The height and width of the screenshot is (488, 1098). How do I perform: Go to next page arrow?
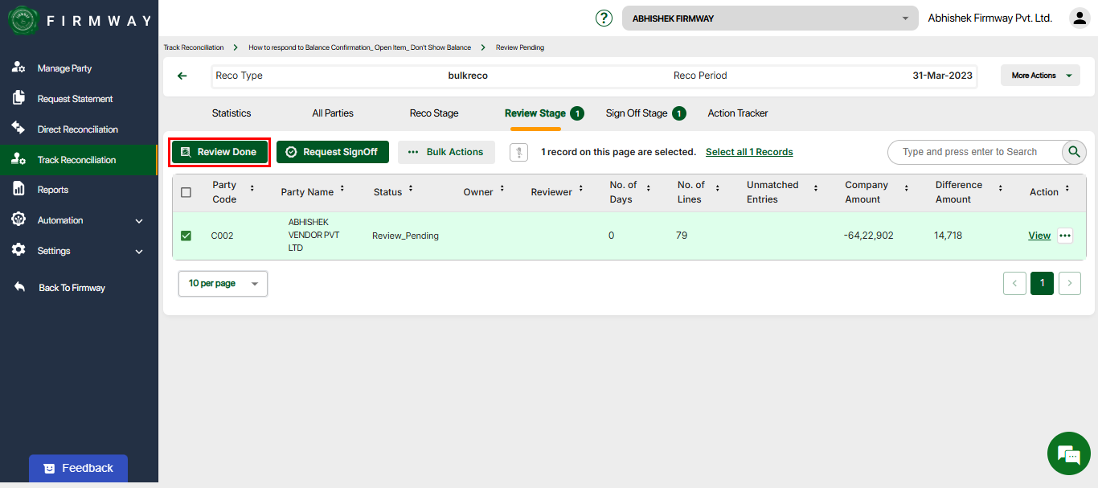pyautogui.click(x=1069, y=283)
